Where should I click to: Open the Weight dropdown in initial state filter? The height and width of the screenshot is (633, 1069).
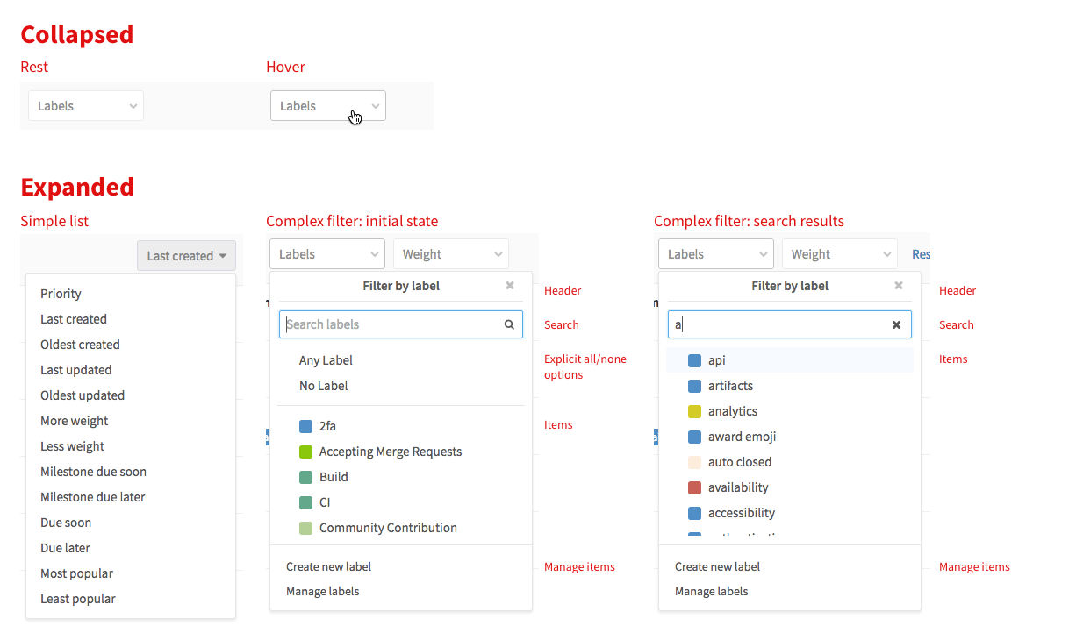click(450, 253)
